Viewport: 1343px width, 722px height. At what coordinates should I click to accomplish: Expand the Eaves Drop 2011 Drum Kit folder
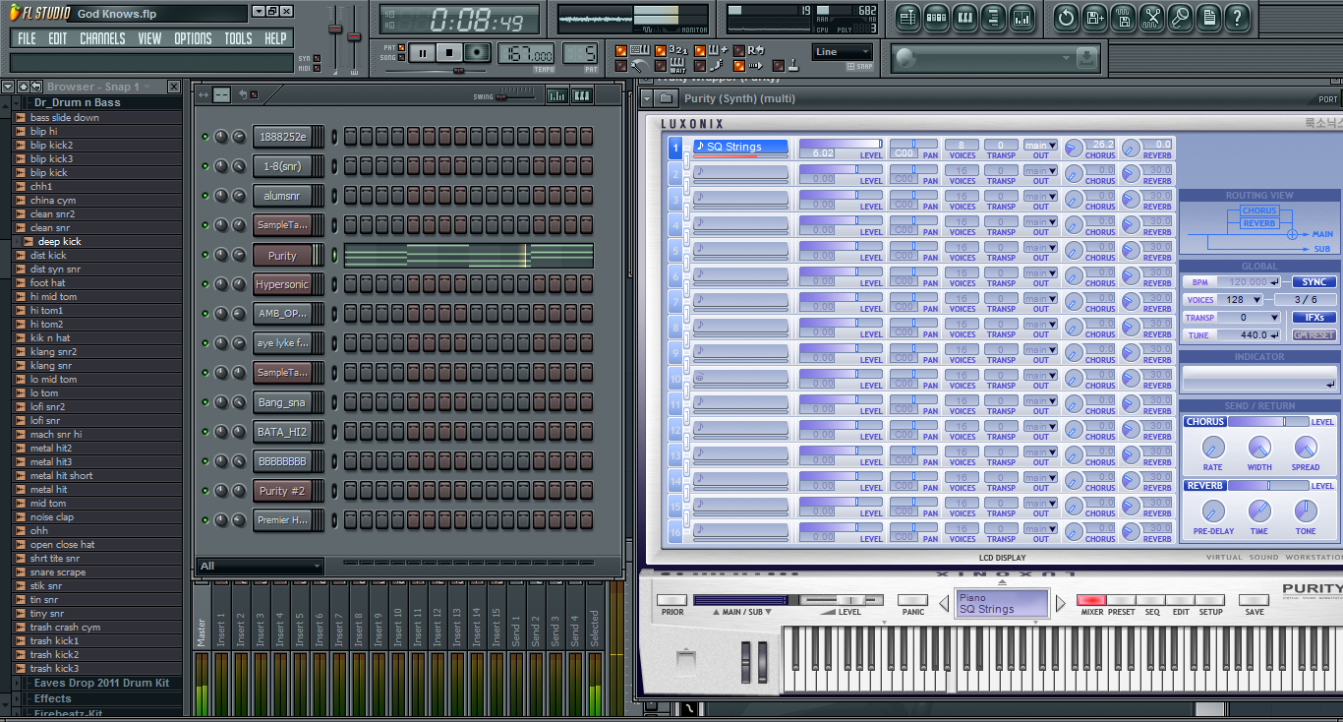click(x=101, y=683)
